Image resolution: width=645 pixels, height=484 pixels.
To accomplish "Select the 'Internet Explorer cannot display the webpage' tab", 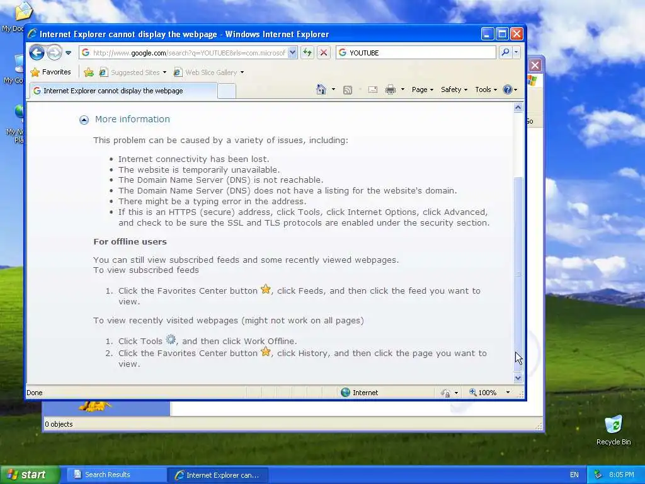I will point(123,91).
